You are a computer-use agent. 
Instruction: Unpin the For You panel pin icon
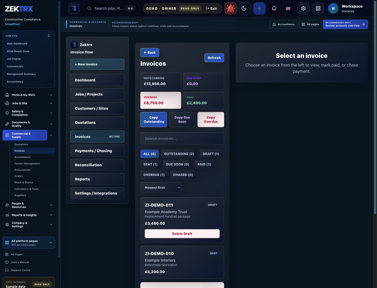tap(49, 36)
